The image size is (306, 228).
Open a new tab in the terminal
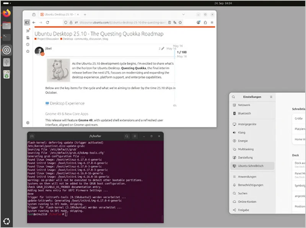click(x=32, y=136)
